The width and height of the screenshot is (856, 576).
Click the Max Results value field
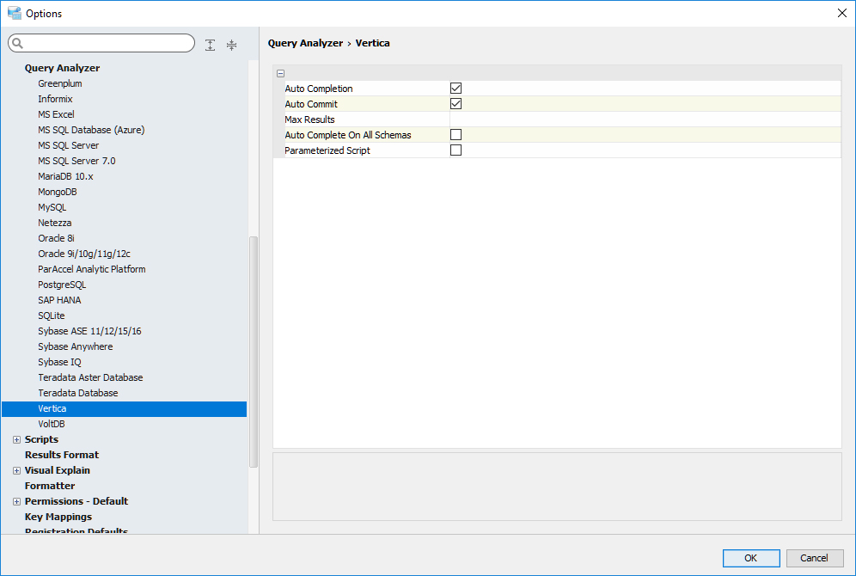[645, 119]
